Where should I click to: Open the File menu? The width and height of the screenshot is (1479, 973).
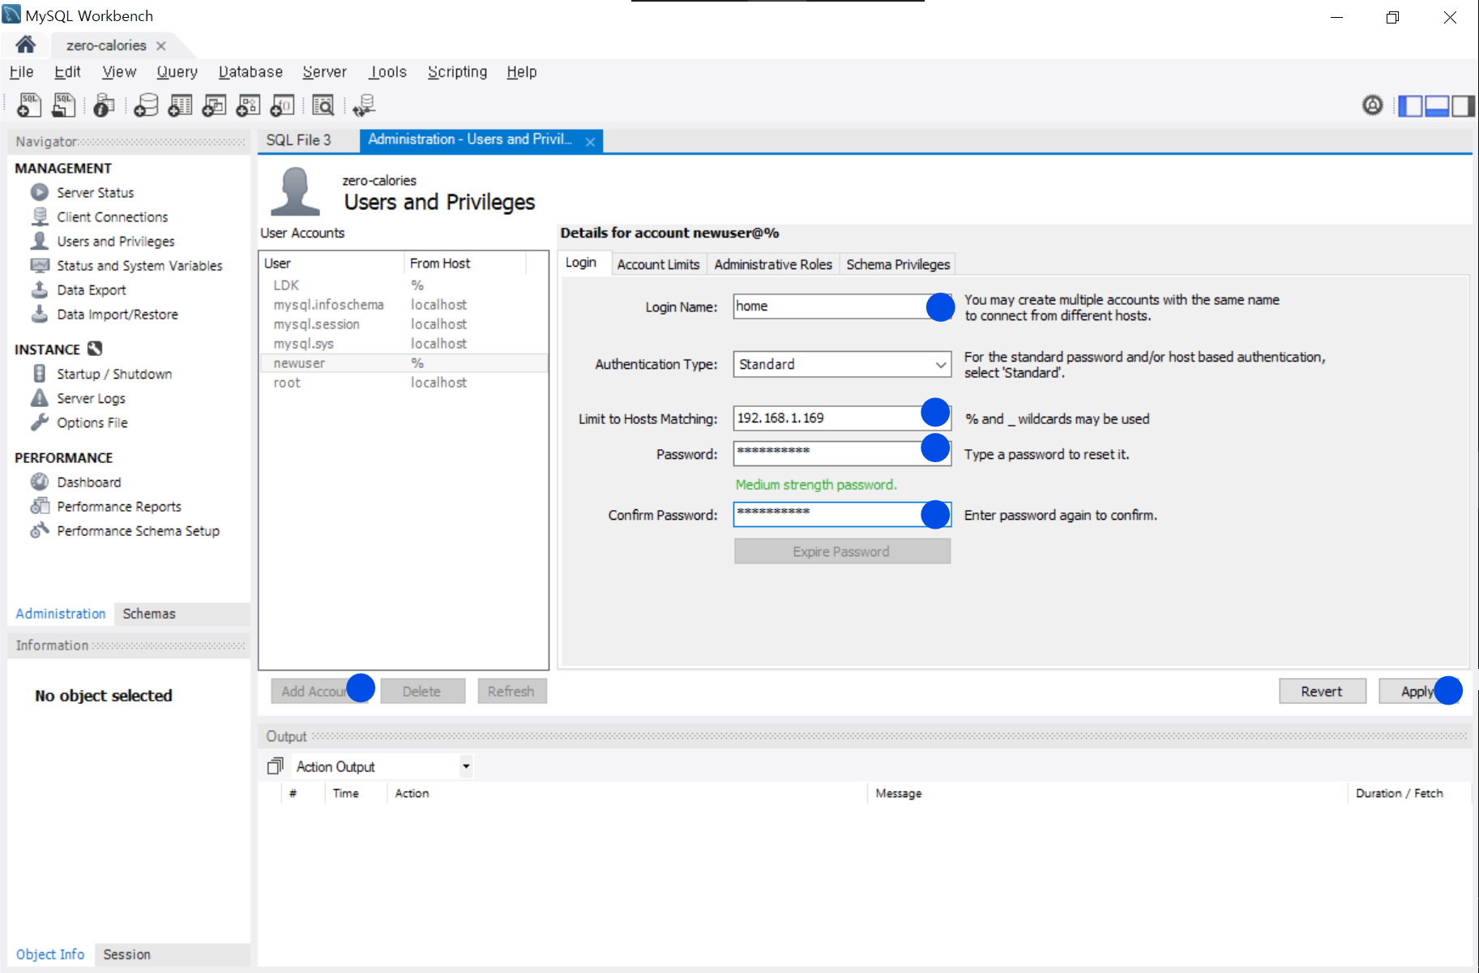tap(22, 71)
